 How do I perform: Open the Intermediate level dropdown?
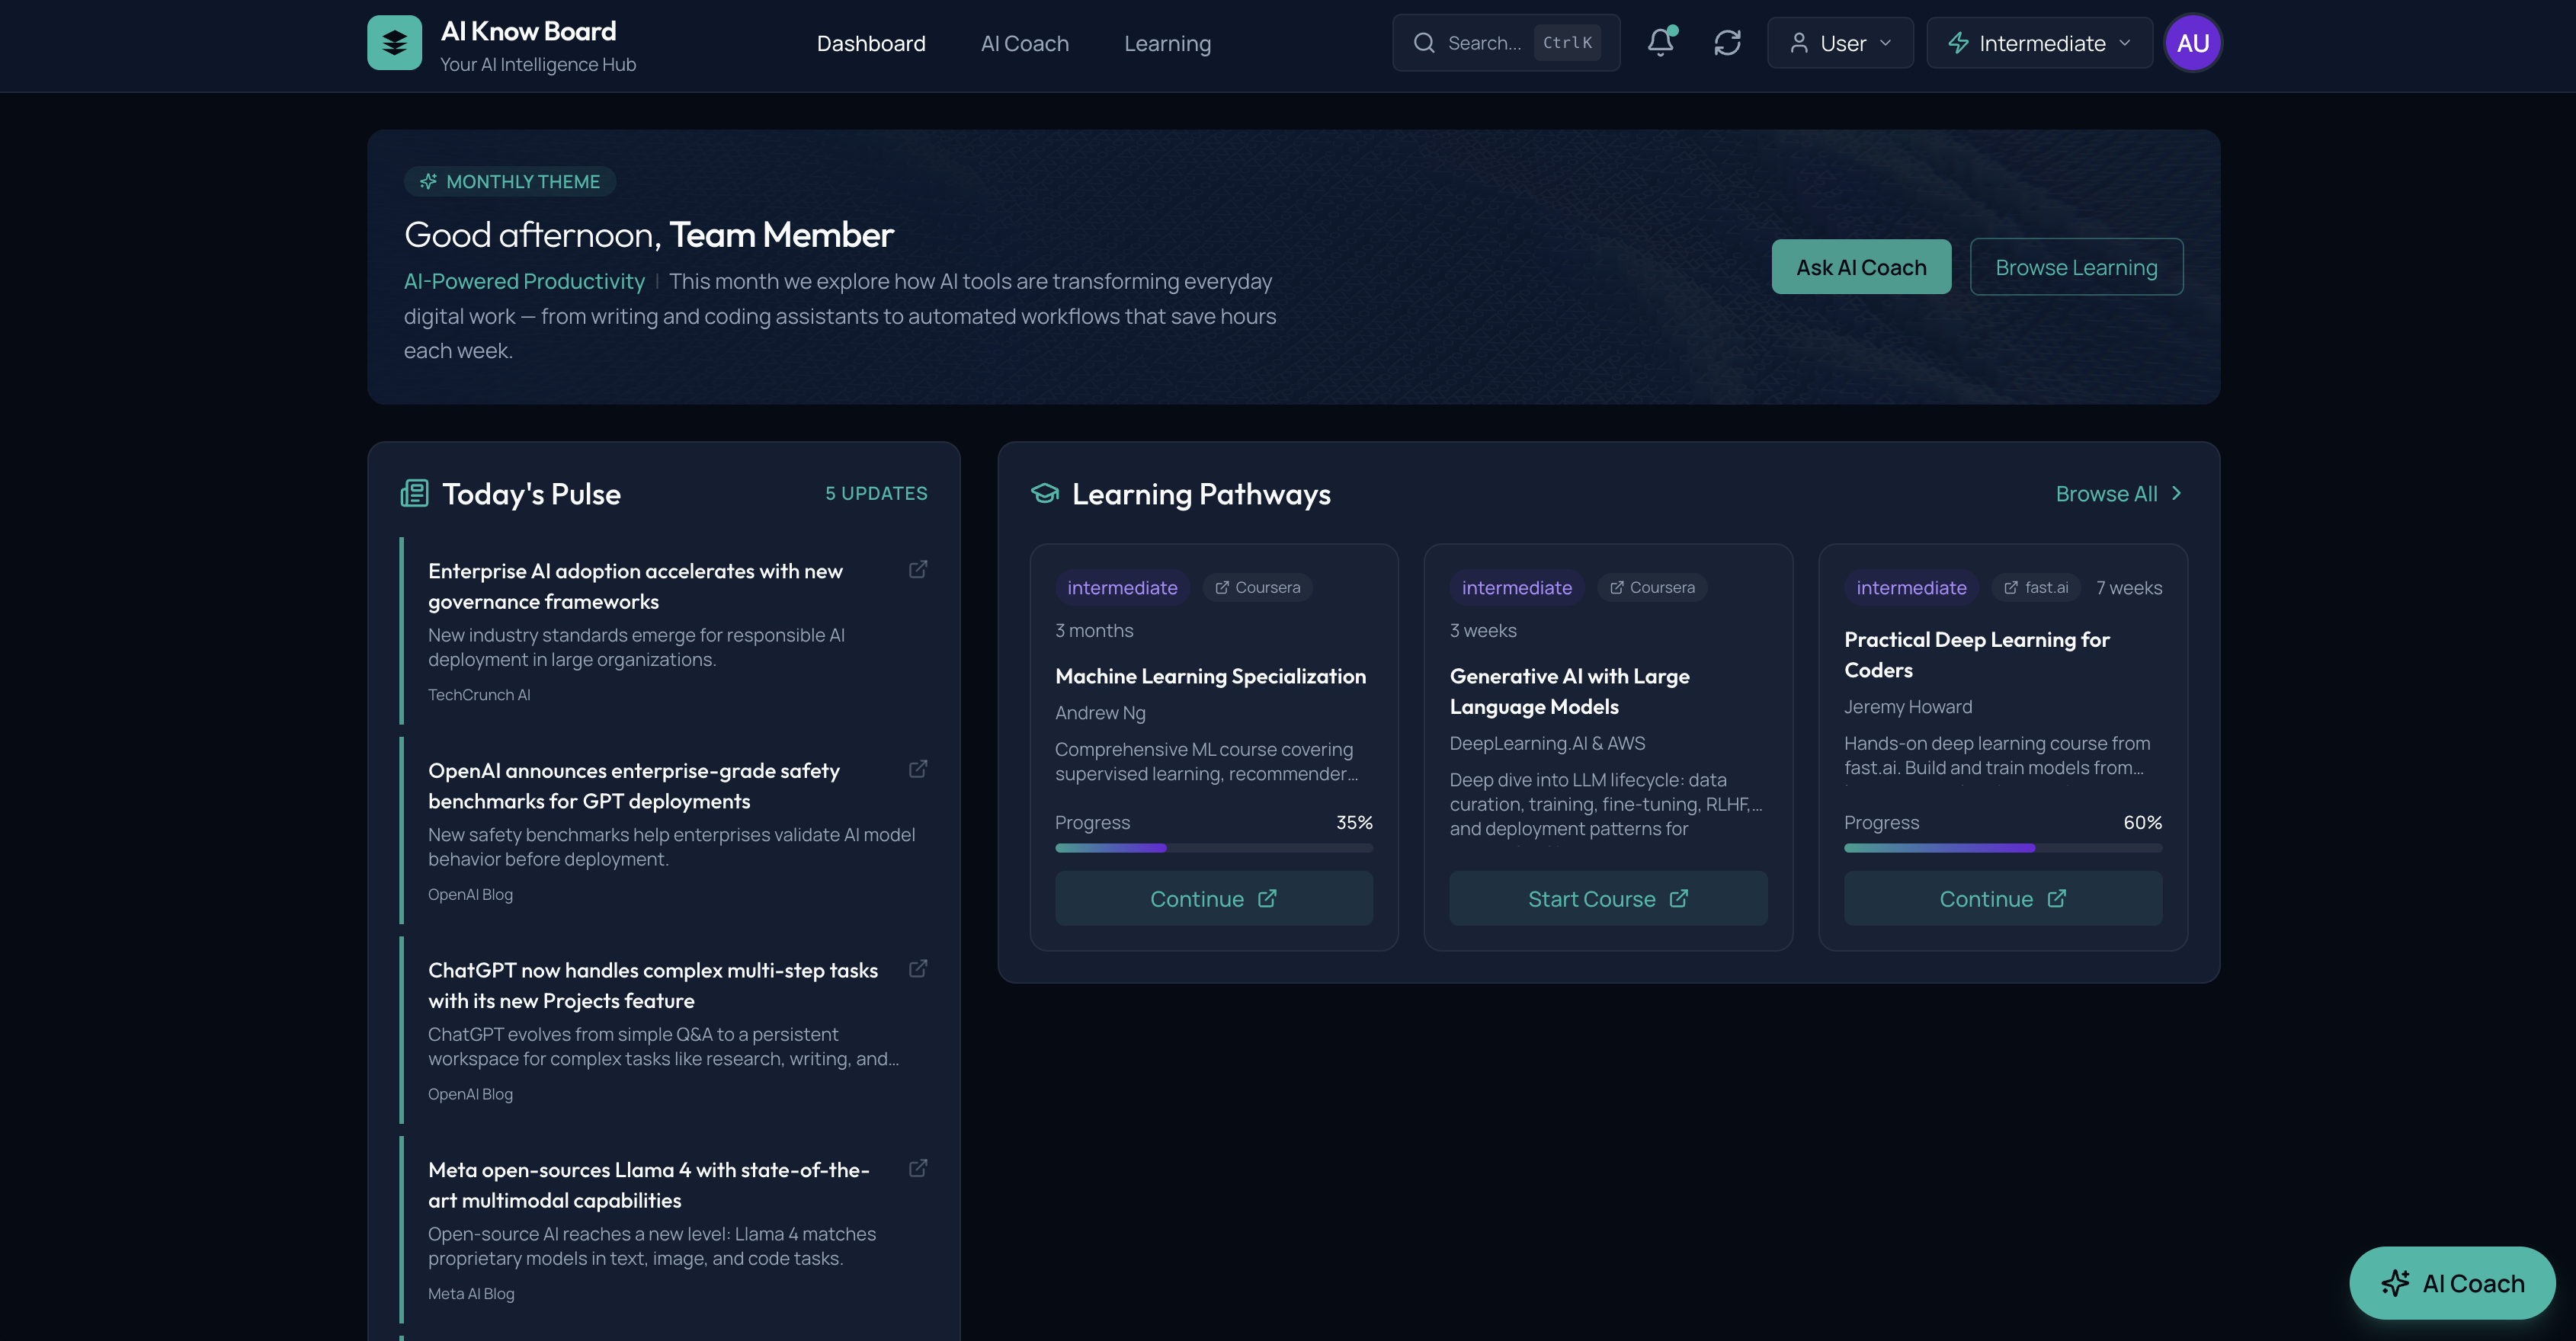[x=2039, y=43]
